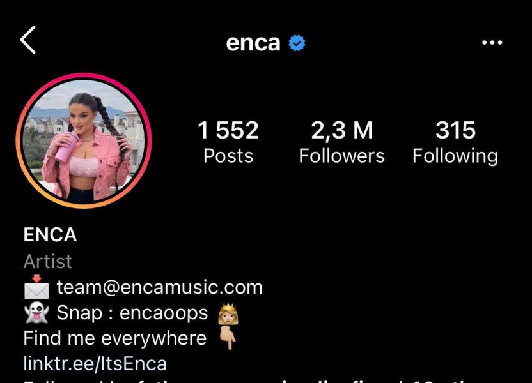
Task: Open the 2,3 M Followers list
Action: point(341,142)
